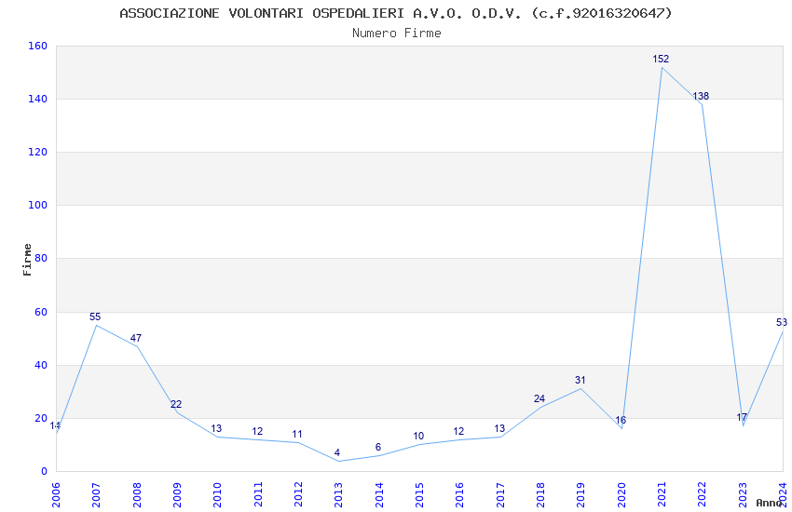Screen dimensions: 792x512
Task: Click the 2016 year tick label
Action: (x=459, y=495)
